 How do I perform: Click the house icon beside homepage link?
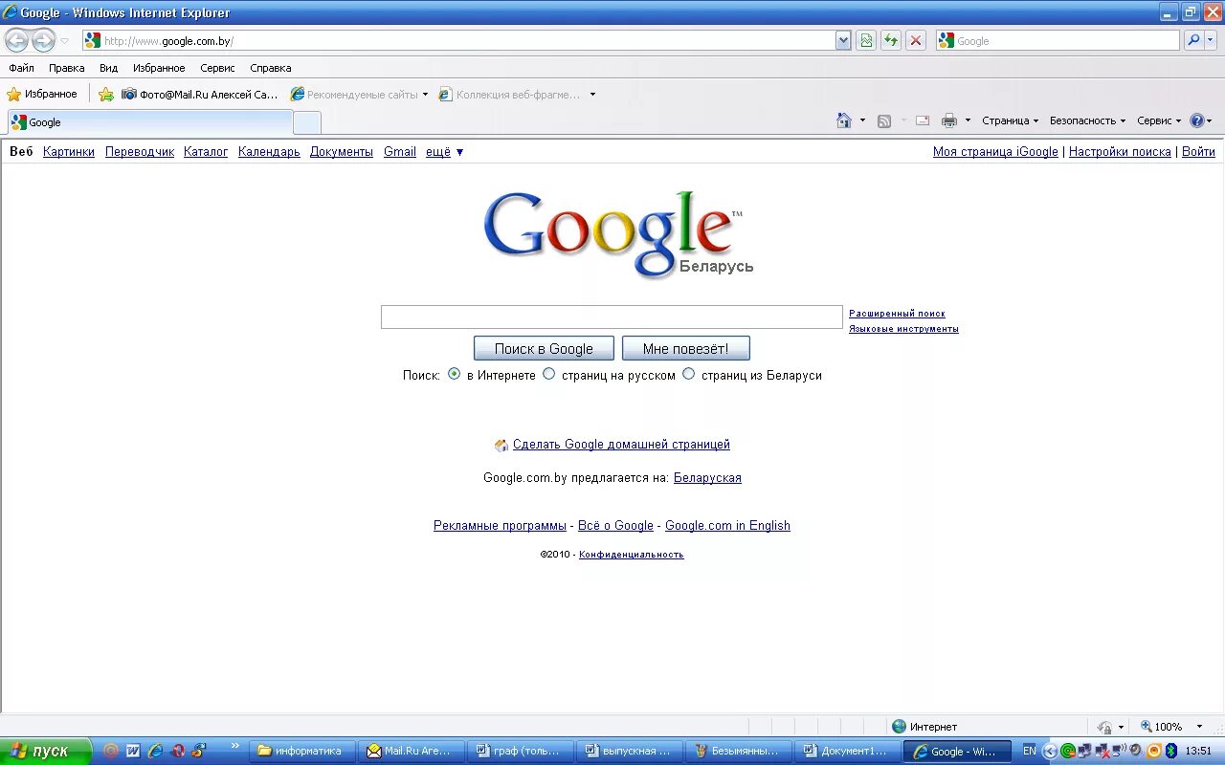click(x=501, y=445)
